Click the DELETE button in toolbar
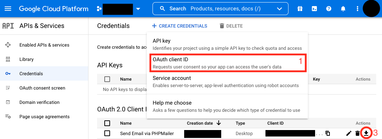 tap(231, 26)
